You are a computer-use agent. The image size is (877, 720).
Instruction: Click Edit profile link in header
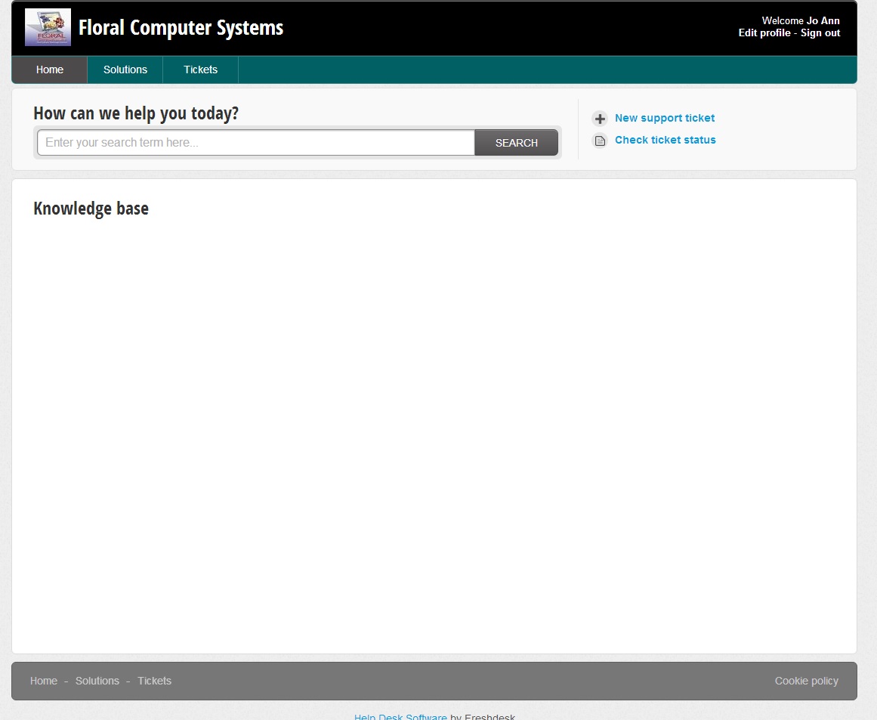click(764, 33)
